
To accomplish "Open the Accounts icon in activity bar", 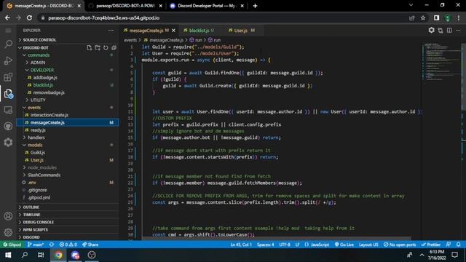I will tap(8, 216).
